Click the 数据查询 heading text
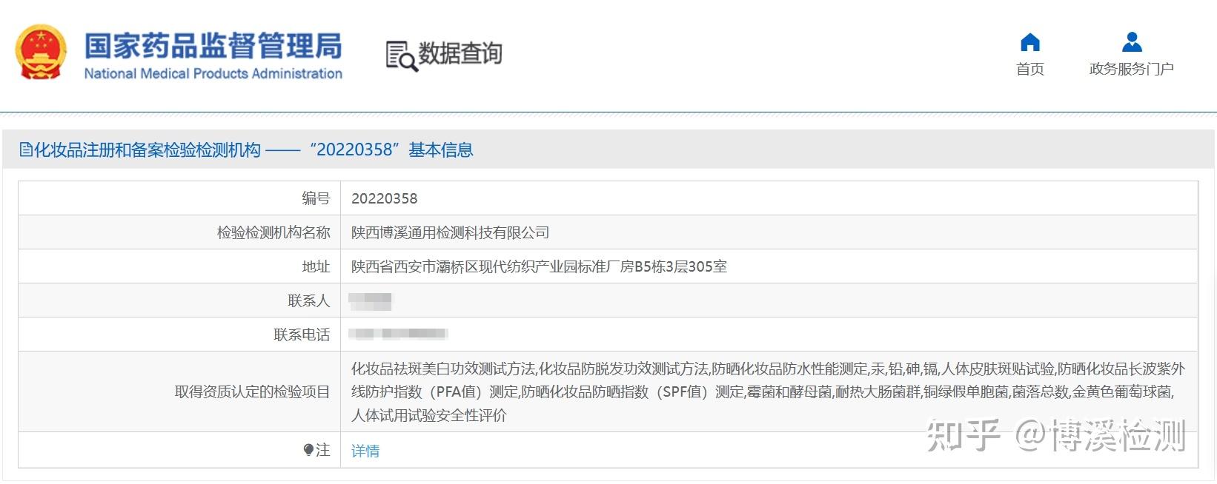Screen dimensions: 1217x484 [x=460, y=53]
